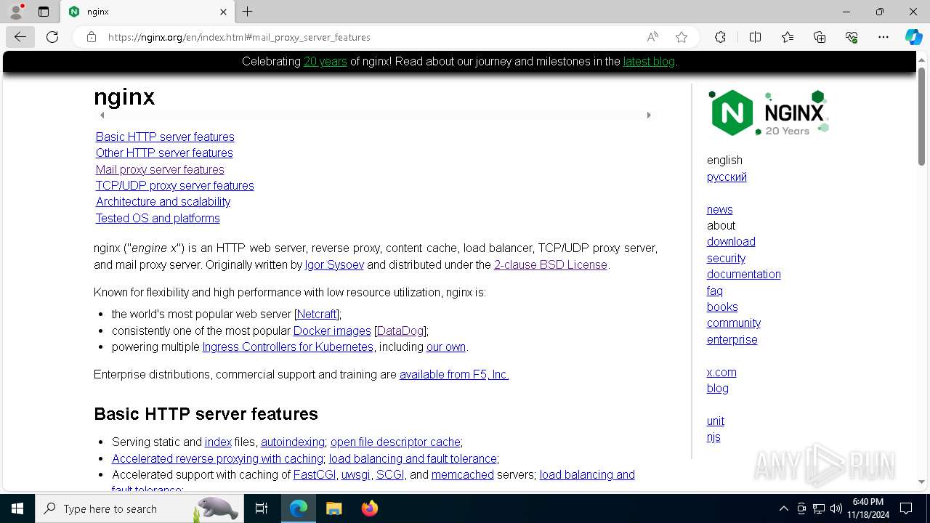Screen dimensions: 930x523
Task: Open the Docker images link
Action: (332, 331)
